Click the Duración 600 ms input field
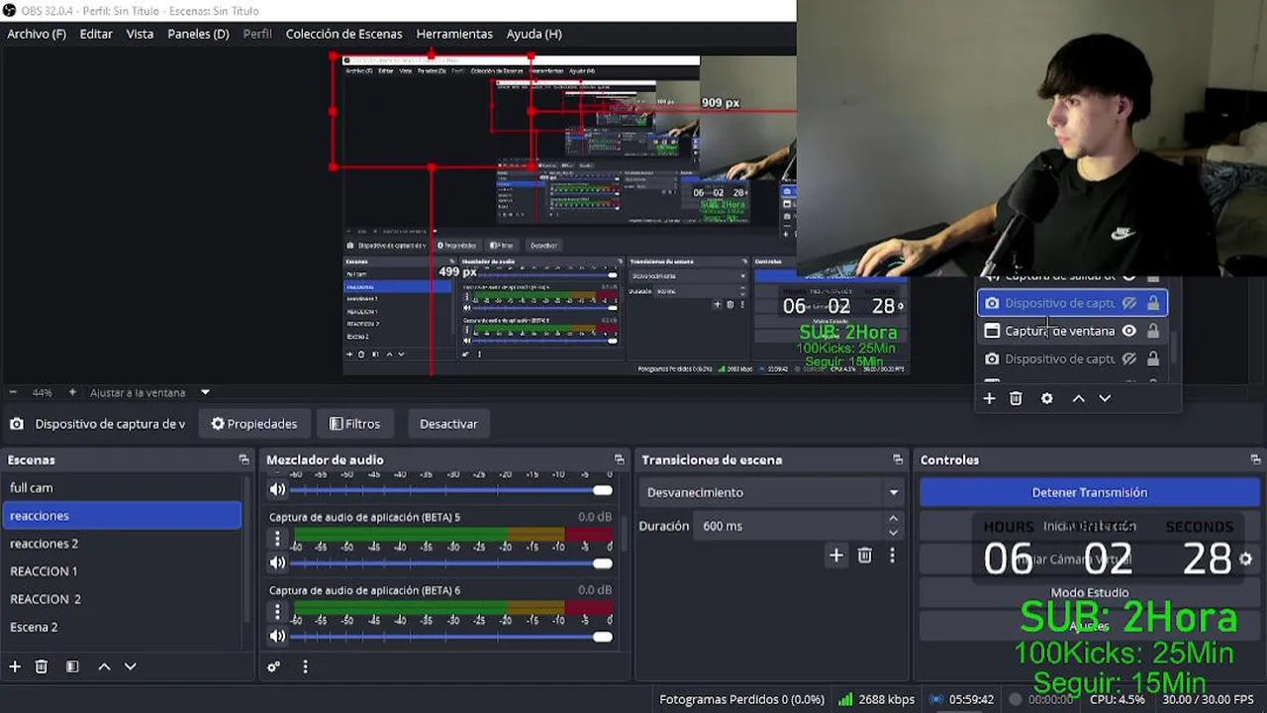This screenshot has height=713, width=1267. [790, 526]
